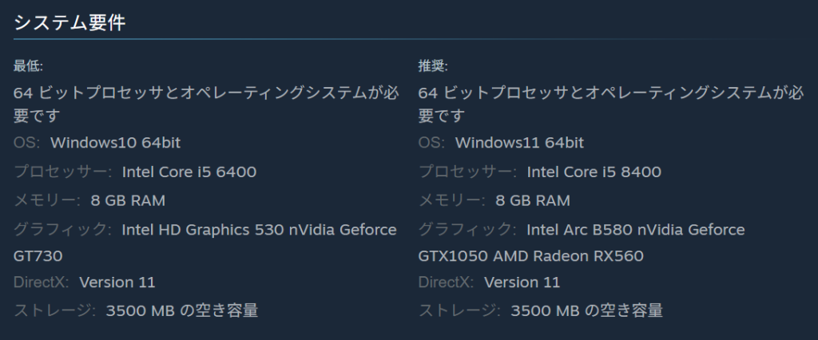The width and height of the screenshot is (818, 340).
Task: Click the 推奨 label
Action: [433, 65]
